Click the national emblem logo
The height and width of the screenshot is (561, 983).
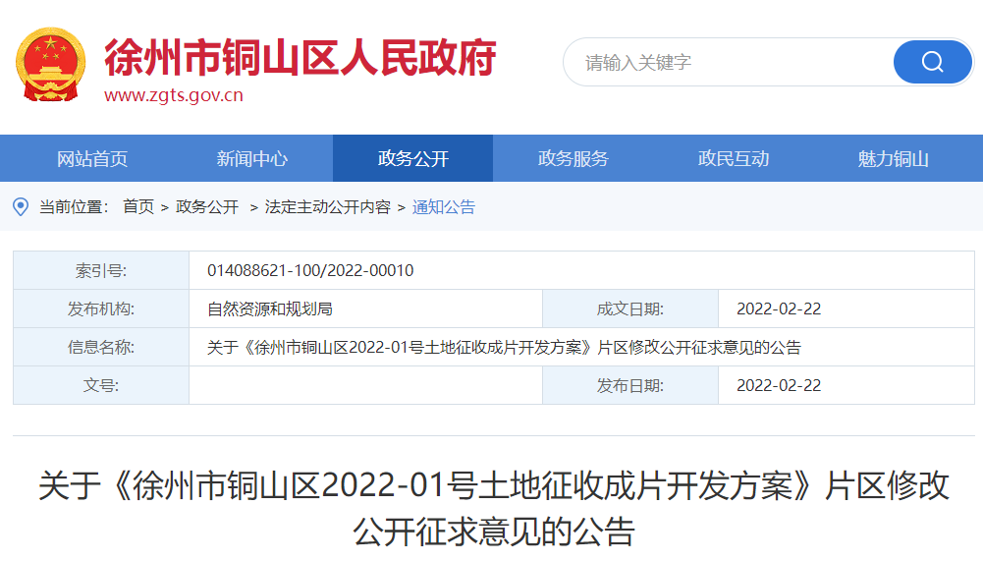pos(51,65)
